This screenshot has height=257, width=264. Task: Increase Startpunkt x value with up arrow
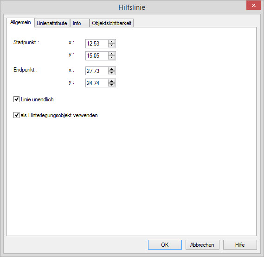(111, 42)
